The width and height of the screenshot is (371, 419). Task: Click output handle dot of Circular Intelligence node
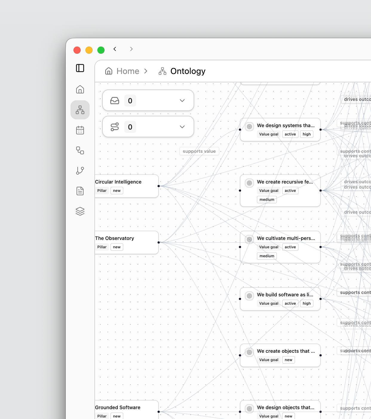tap(159, 186)
